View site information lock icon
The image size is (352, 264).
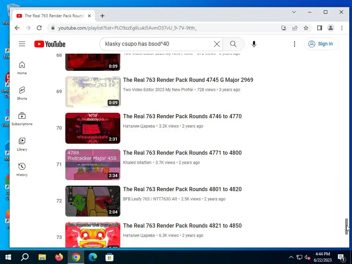(53, 28)
